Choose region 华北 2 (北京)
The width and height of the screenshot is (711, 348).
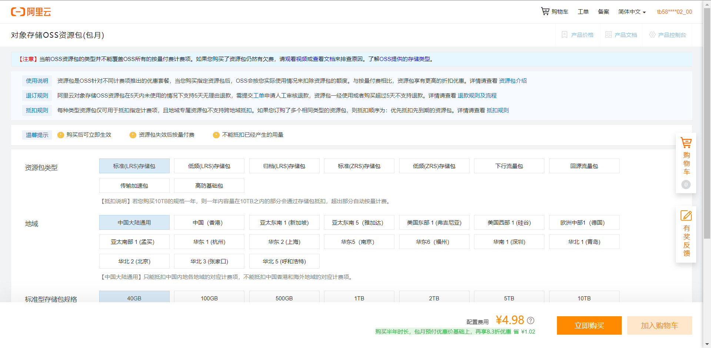(134, 261)
